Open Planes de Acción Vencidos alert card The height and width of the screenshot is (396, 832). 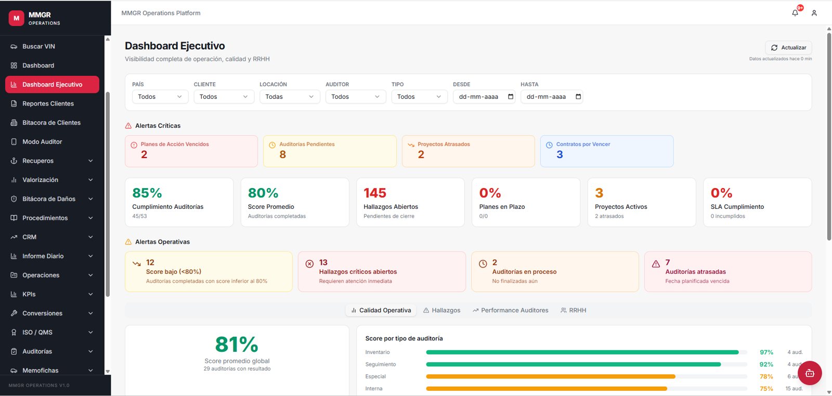[191, 151]
